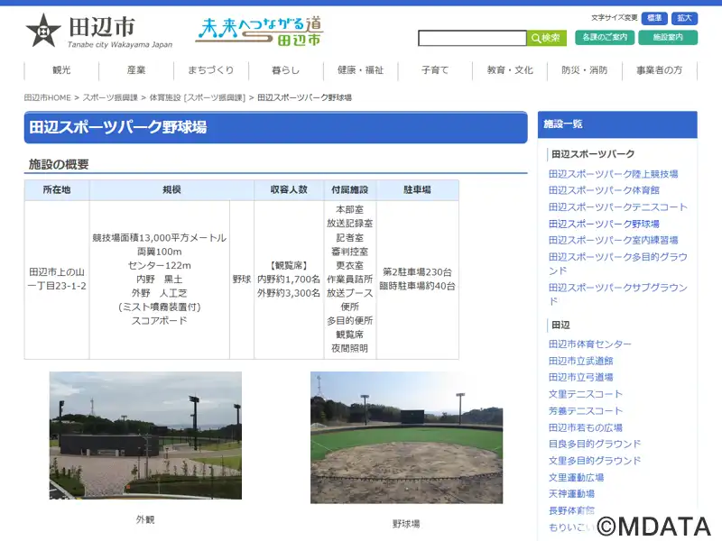722x541 pixels.
Task: Open the 施設案内 page
Action: pos(667,38)
